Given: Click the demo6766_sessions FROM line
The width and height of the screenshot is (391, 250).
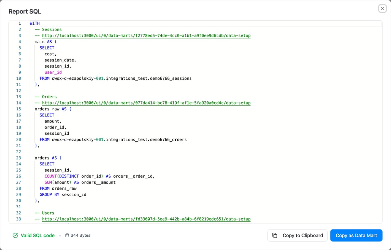Looking at the screenshot, I should tap(115, 78).
